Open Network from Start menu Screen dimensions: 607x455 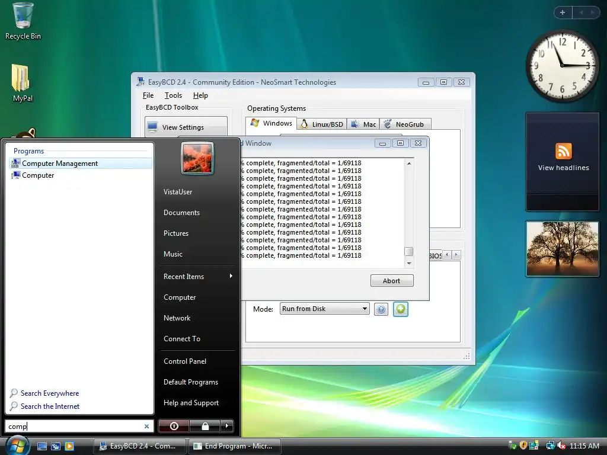click(x=177, y=318)
